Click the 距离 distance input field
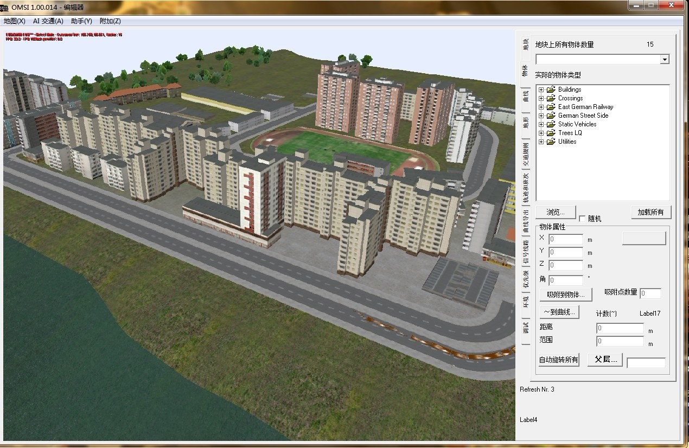 [x=620, y=328]
